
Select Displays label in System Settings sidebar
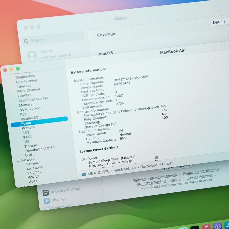click(x=59, y=199)
